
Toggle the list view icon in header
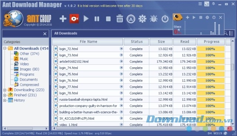(231, 33)
